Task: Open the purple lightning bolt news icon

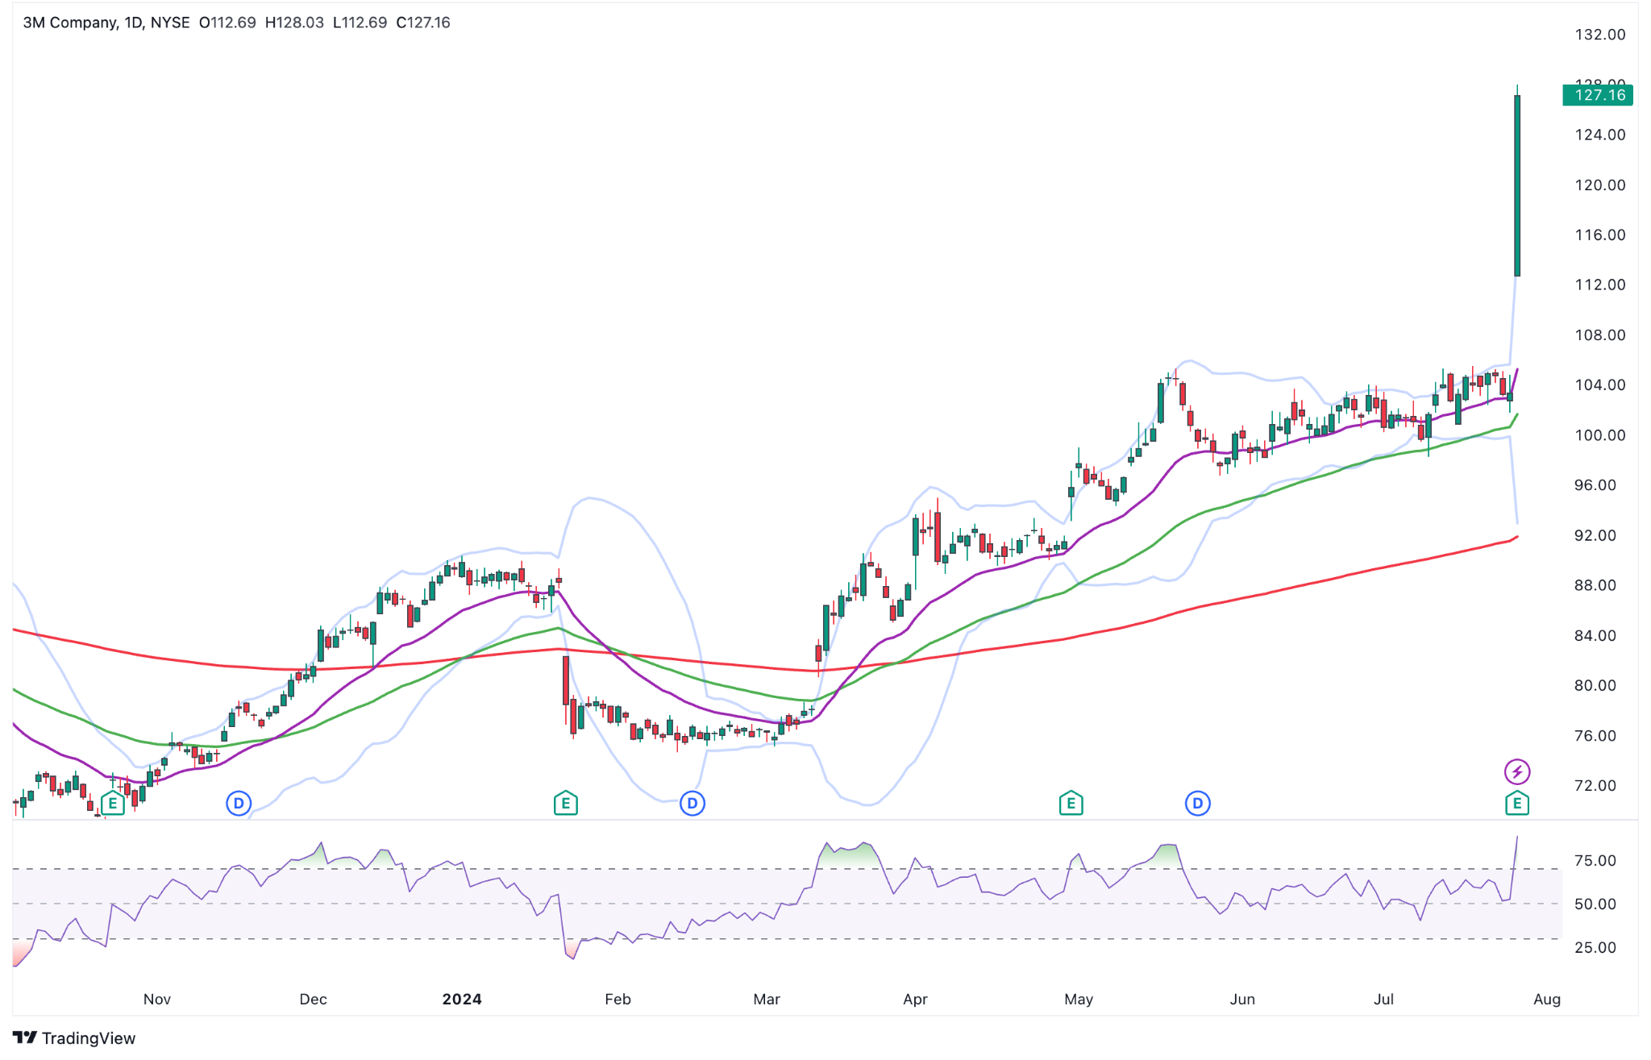Action: (x=1517, y=772)
